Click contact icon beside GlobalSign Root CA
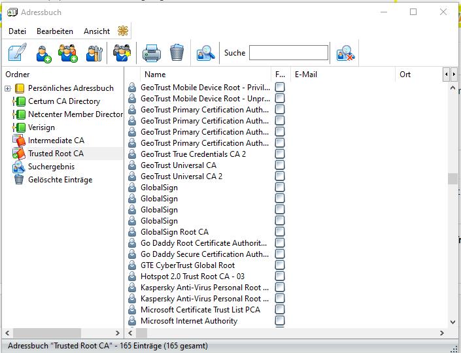Viewport: 461px width, 353px height. 132,232
